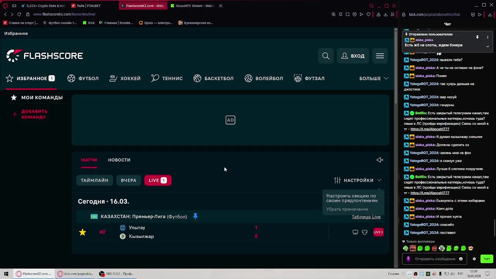Select the Вчера filter

[x=128, y=180]
